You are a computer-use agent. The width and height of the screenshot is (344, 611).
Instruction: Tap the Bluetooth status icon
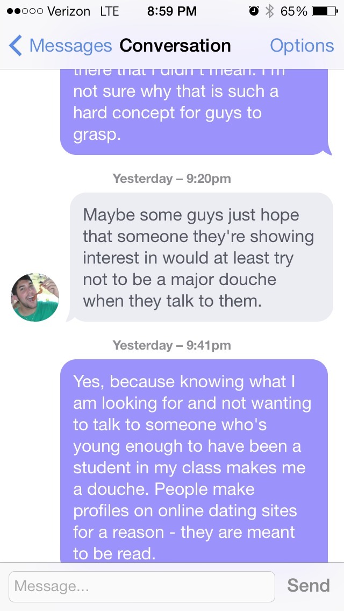270,11
